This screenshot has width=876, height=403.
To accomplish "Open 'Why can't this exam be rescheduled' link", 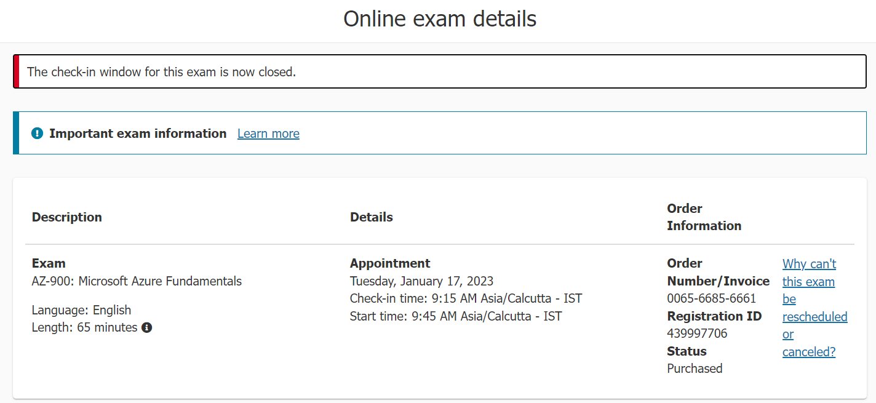I will 814,308.
